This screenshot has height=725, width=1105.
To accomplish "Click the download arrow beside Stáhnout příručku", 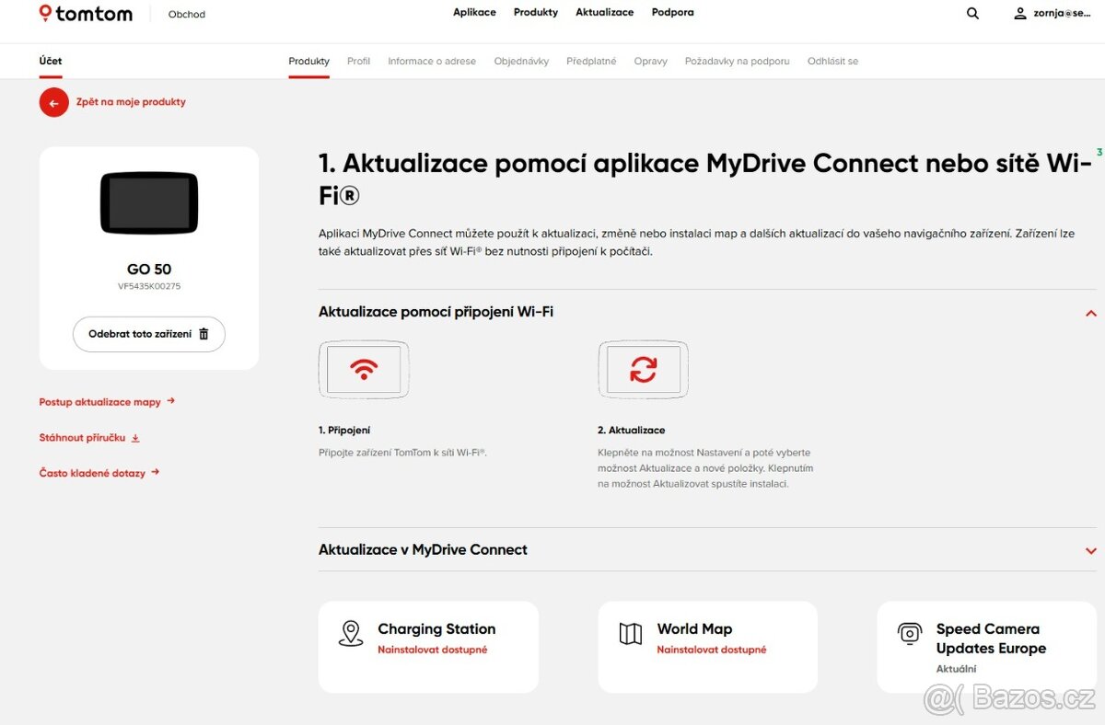I will pyautogui.click(x=135, y=438).
